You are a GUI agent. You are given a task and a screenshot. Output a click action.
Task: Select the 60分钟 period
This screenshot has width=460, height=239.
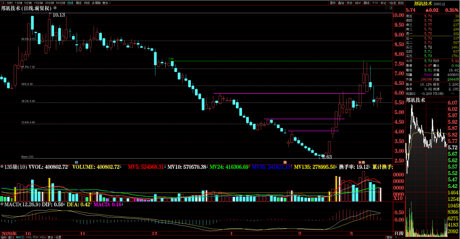[x=60, y=3]
